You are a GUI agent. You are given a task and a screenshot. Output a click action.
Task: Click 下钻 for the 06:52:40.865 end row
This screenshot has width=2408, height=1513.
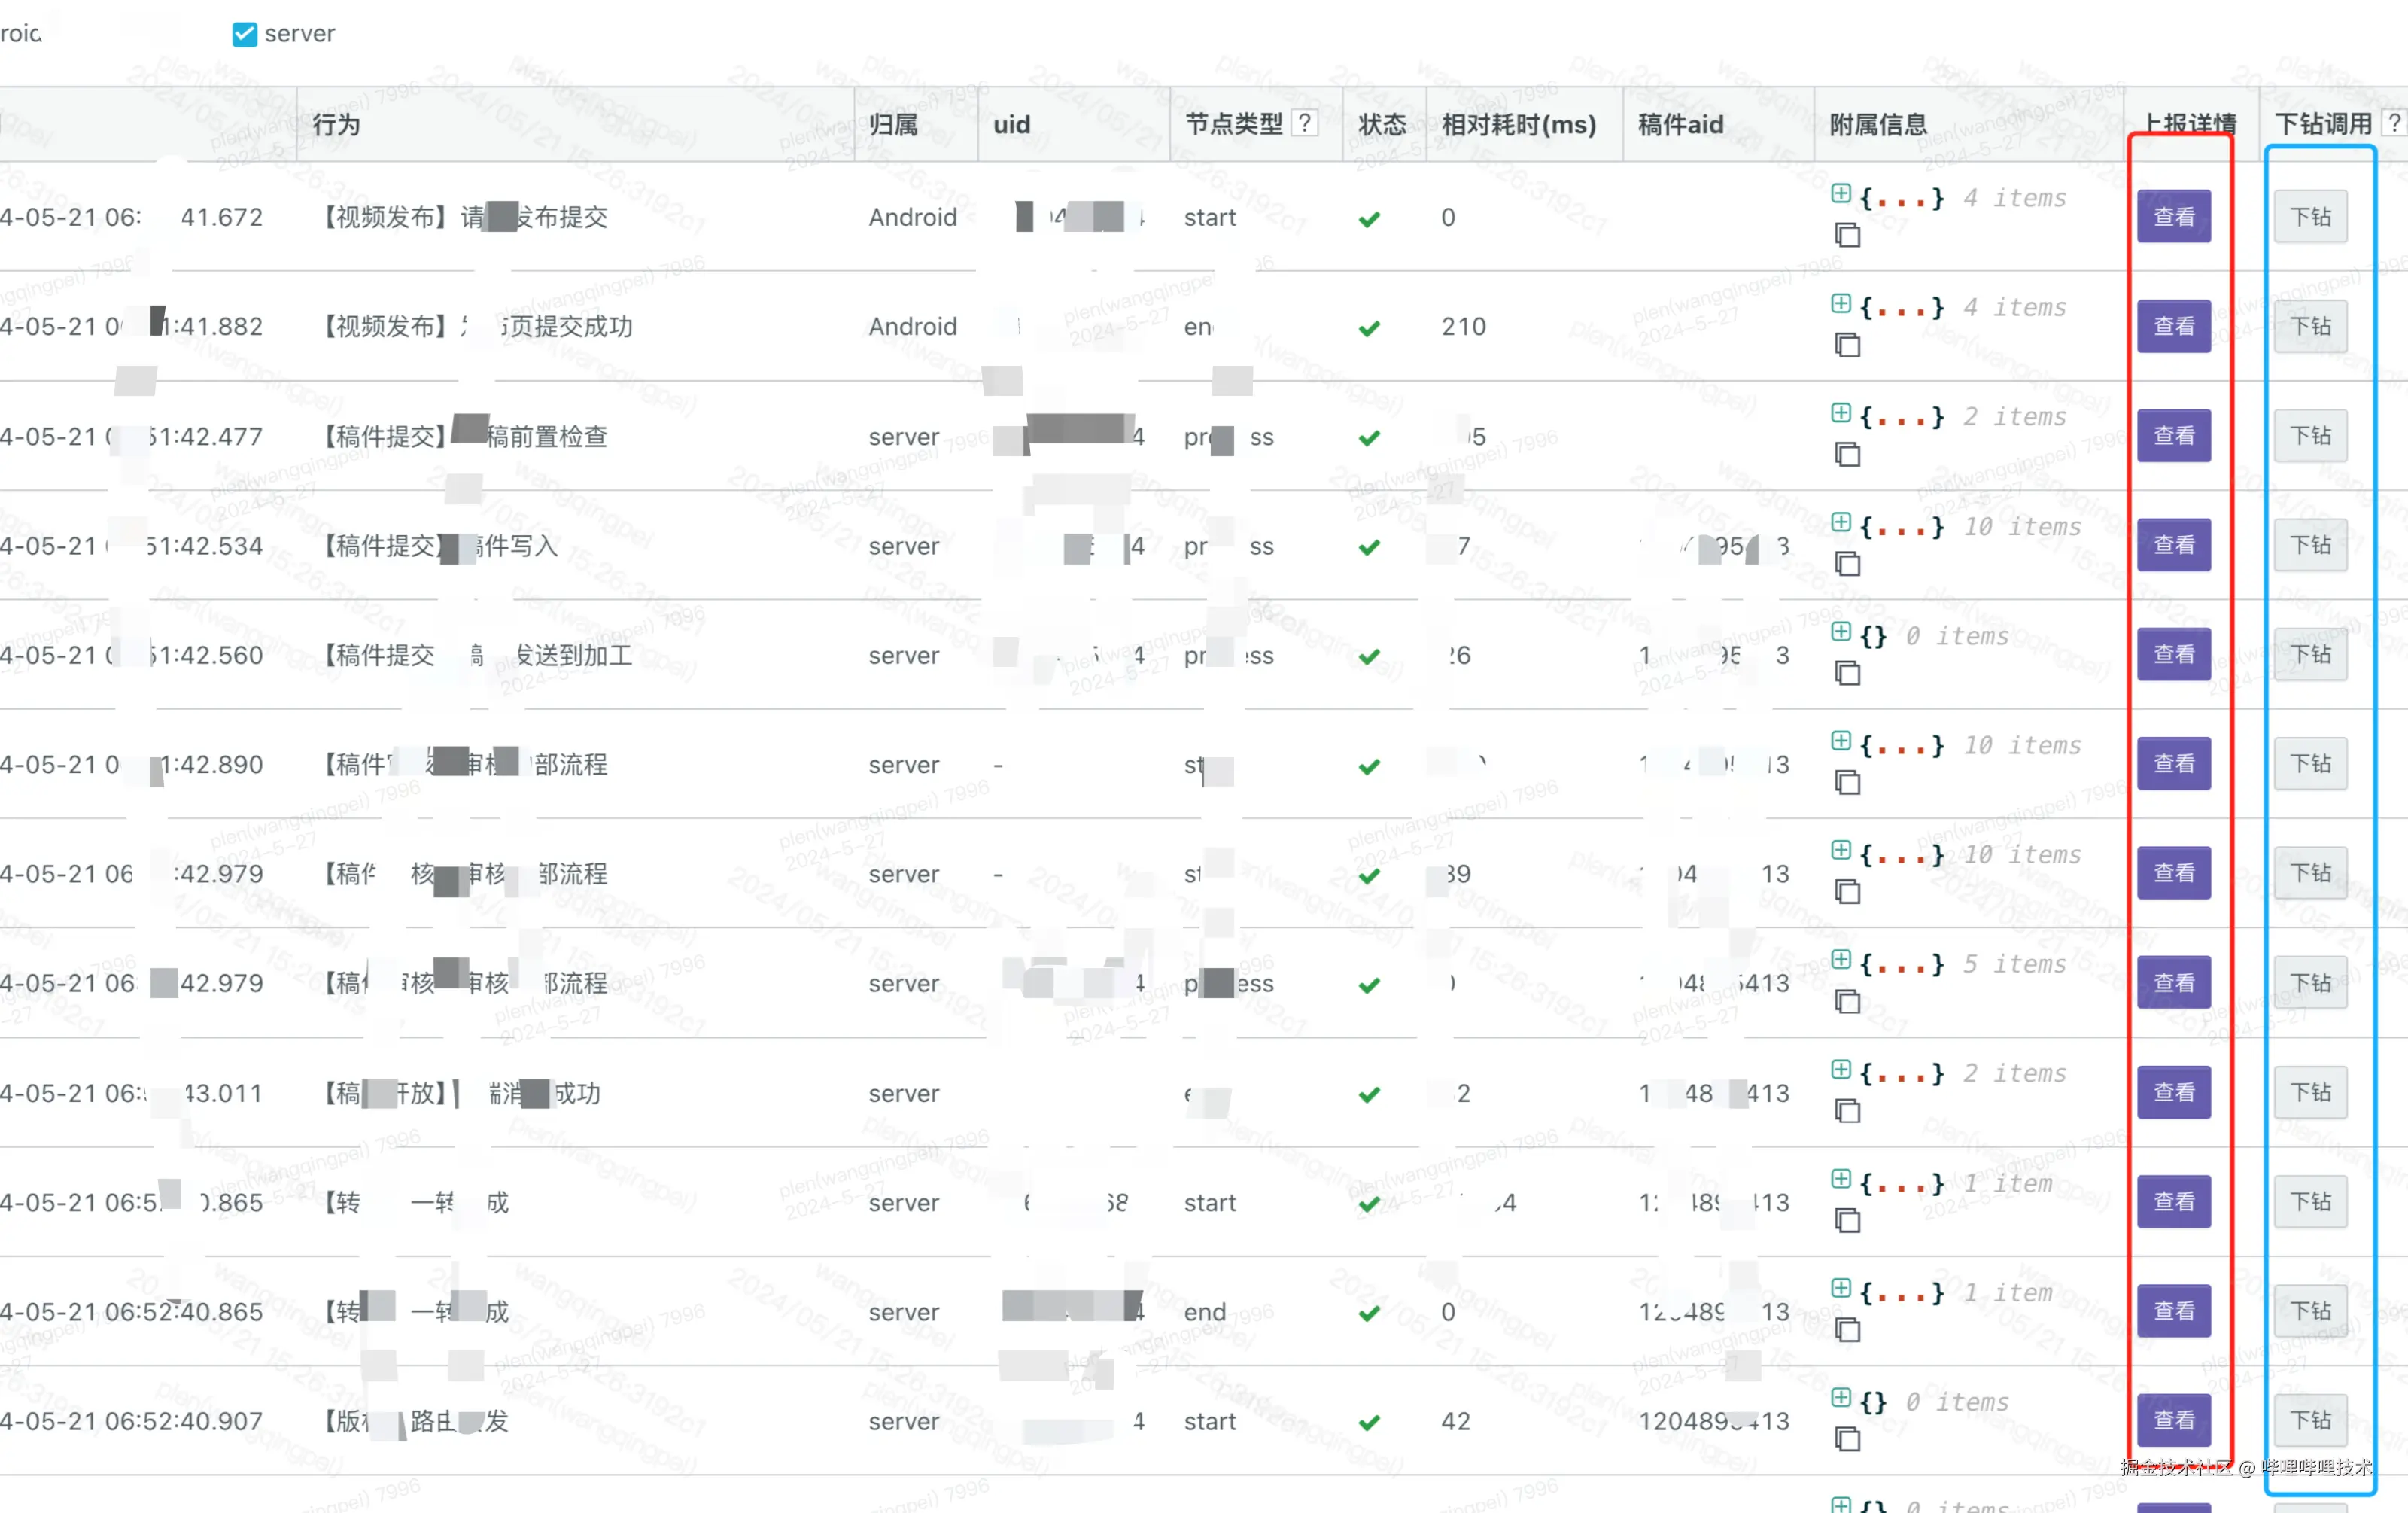click(x=2310, y=1311)
